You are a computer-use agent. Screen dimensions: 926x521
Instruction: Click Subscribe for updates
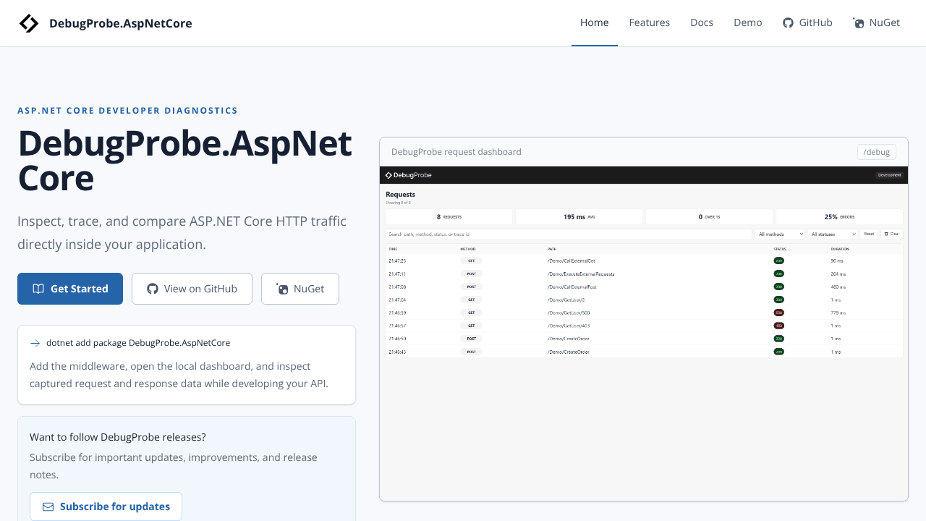point(106,507)
